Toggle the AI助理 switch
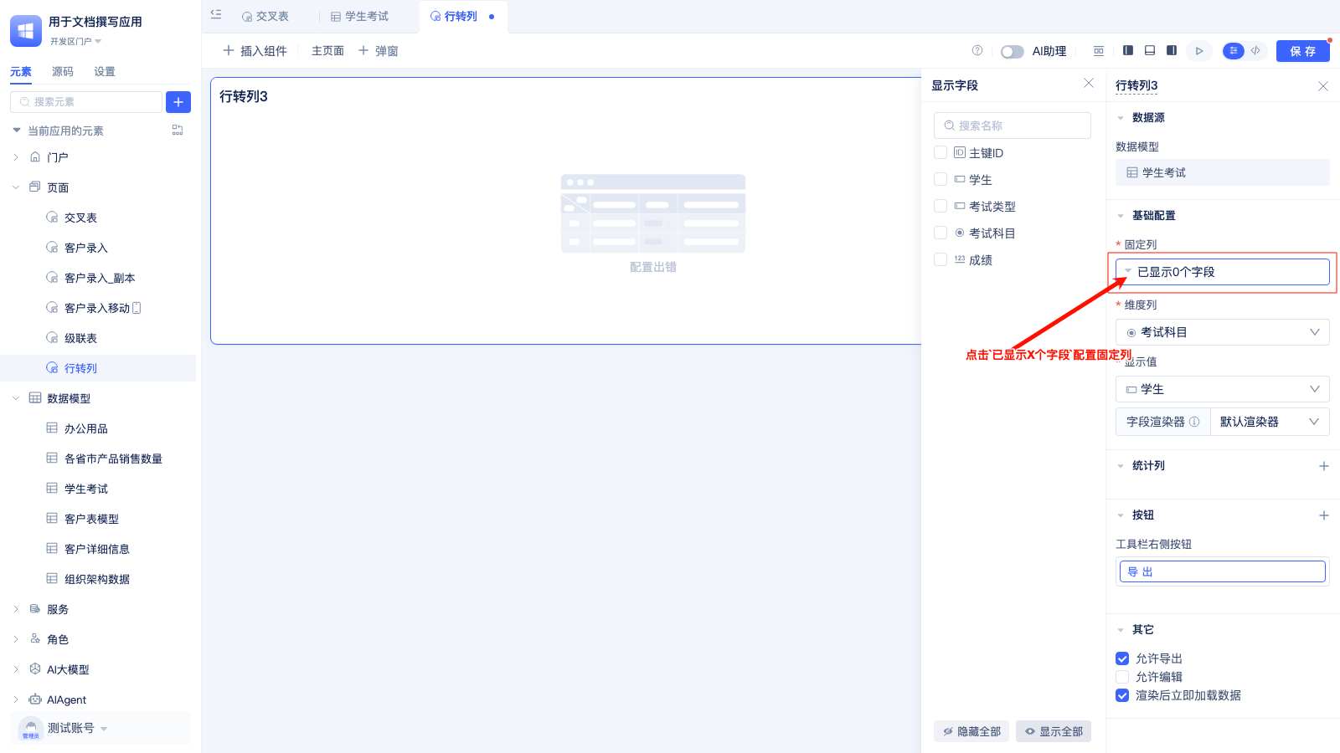 (x=1012, y=52)
